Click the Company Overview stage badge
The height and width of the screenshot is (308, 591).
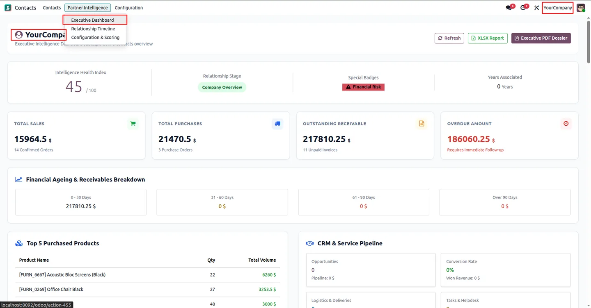coord(222,87)
